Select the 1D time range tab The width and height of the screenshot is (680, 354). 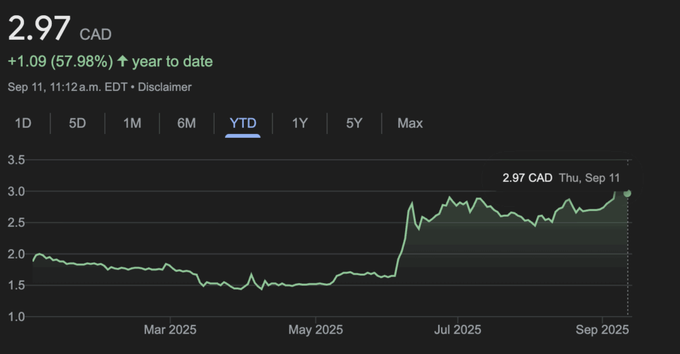(x=23, y=123)
